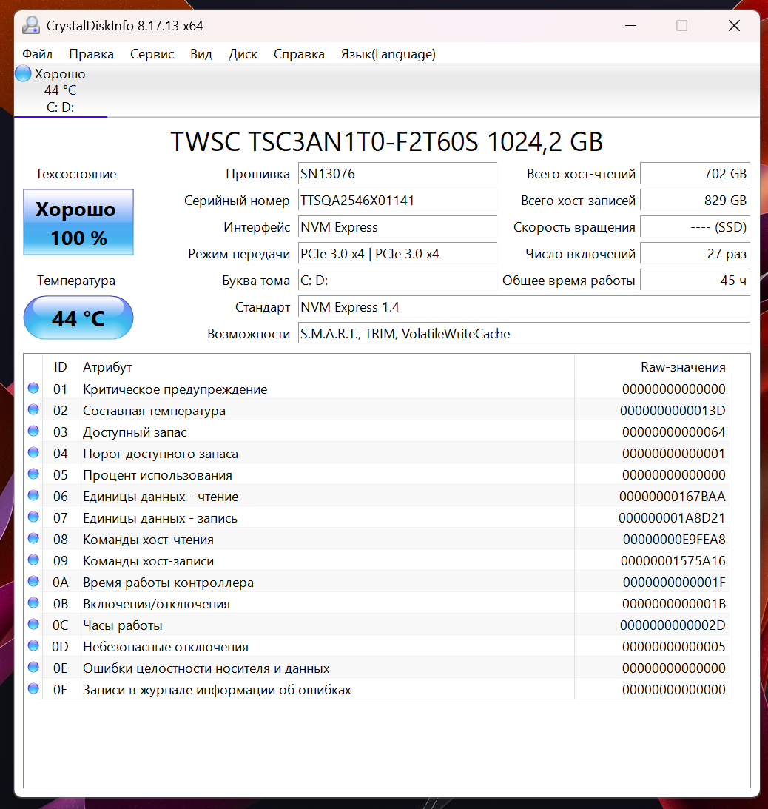This screenshot has width=768, height=809.
Task: Open the Язык(Language) menu
Action: (x=388, y=54)
